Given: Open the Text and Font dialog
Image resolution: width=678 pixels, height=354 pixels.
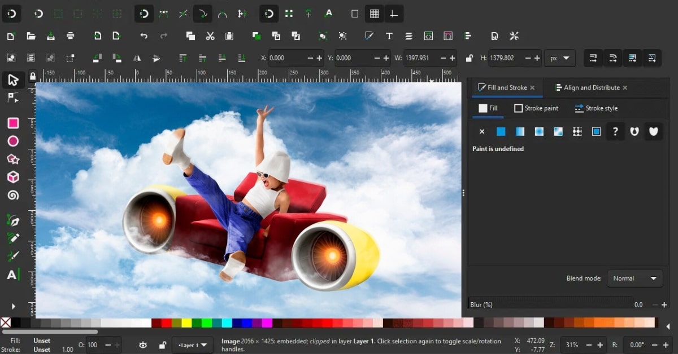Looking at the screenshot, I should click(x=389, y=36).
